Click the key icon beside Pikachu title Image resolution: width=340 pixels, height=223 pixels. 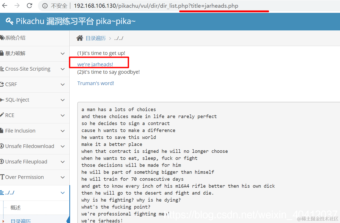[x=9, y=21]
